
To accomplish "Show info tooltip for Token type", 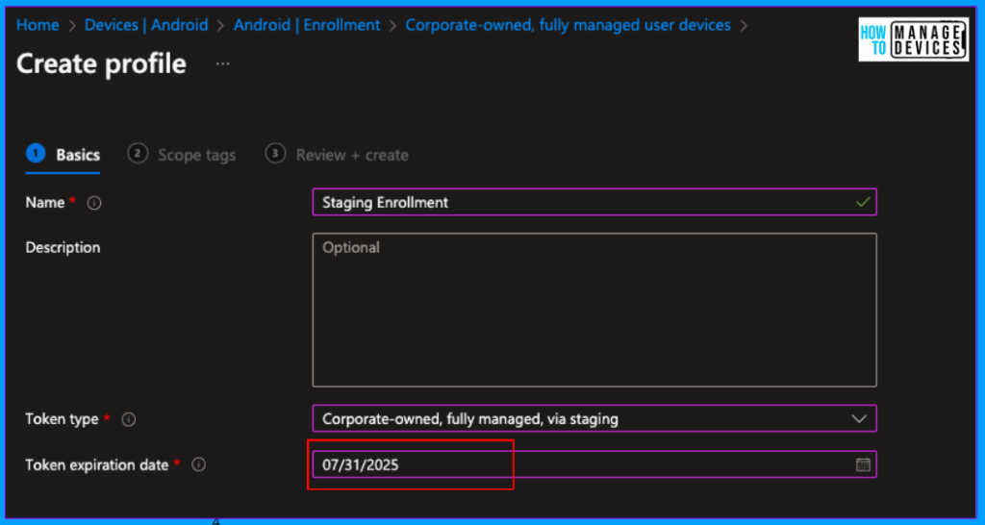I will (x=129, y=419).
